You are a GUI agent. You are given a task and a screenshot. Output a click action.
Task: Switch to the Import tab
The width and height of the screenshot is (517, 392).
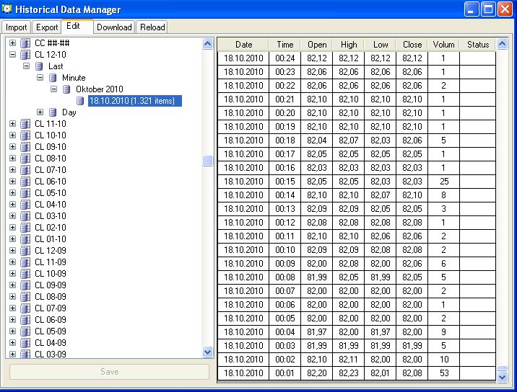pos(16,27)
